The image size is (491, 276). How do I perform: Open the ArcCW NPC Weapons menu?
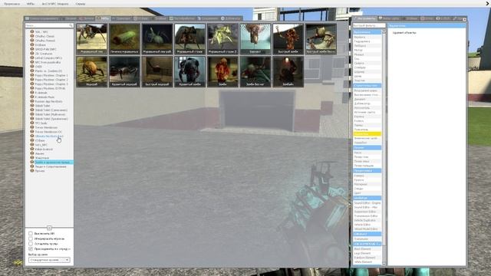55,4
